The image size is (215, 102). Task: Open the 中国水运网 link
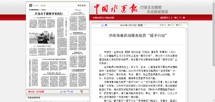(x=98, y=18)
